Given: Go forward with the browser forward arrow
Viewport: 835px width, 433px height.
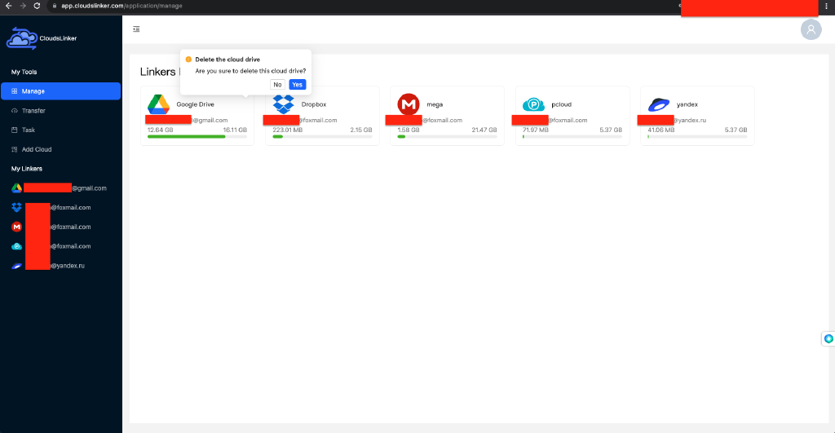Looking at the screenshot, I should [x=23, y=6].
